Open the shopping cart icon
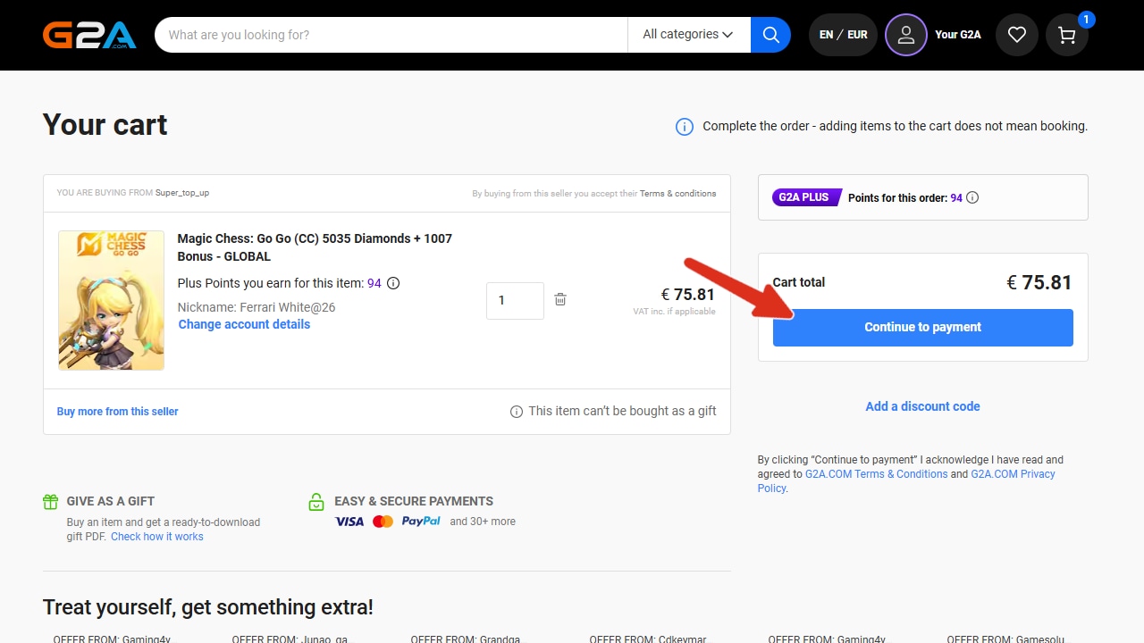Image resolution: width=1144 pixels, height=643 pixels. click(1066, 35)
